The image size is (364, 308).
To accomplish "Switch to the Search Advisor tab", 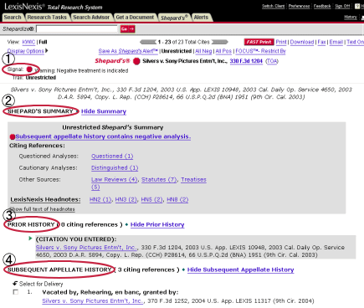I will click(91, 18).
